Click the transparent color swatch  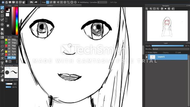point(7,15)
